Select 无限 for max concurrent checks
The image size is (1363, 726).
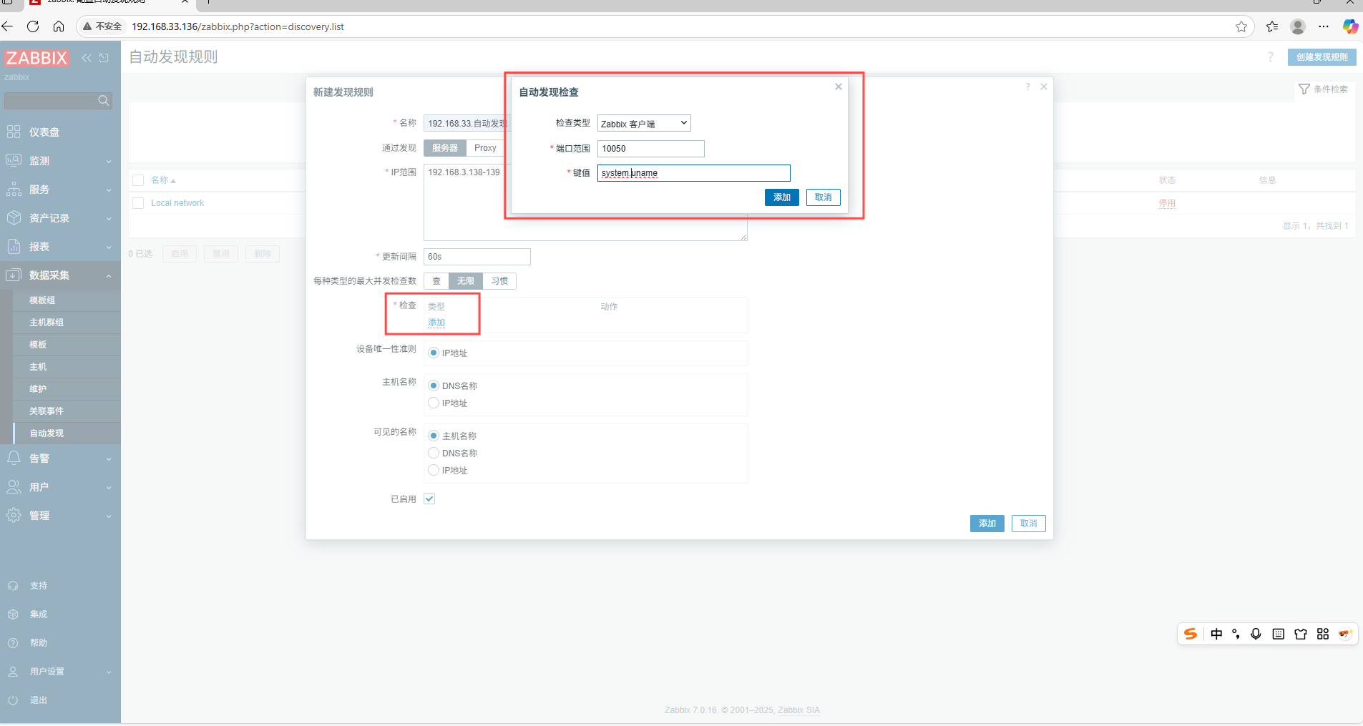466,281
